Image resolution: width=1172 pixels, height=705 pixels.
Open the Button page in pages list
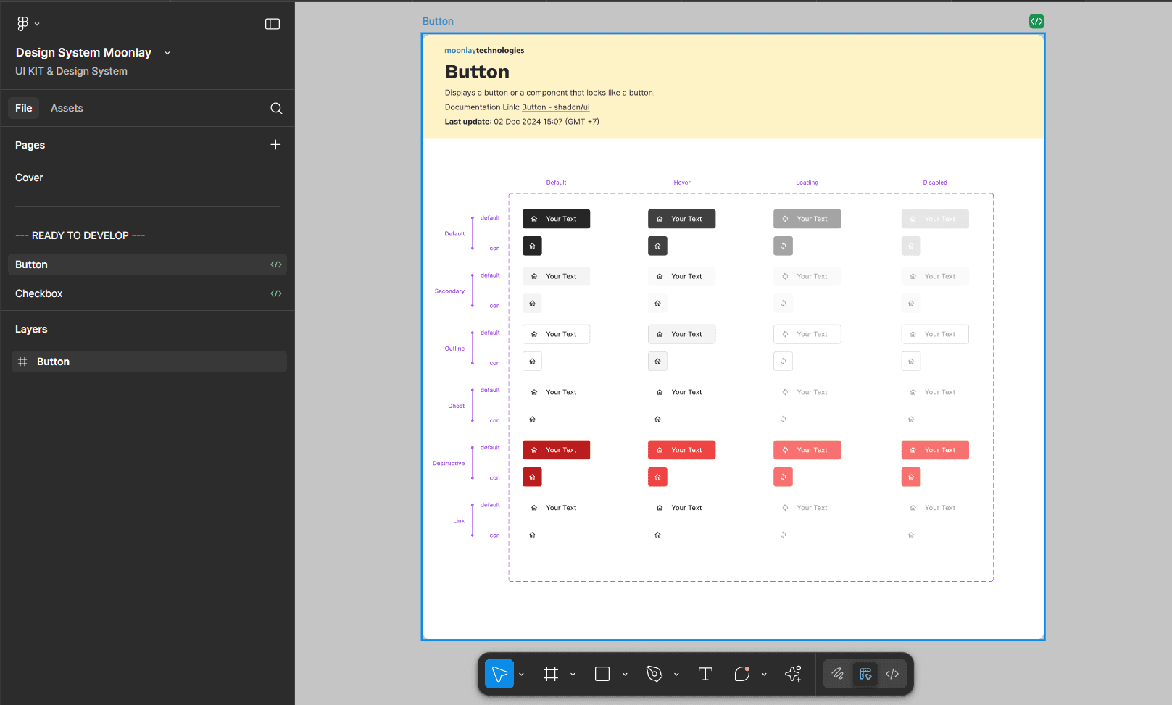147,264
